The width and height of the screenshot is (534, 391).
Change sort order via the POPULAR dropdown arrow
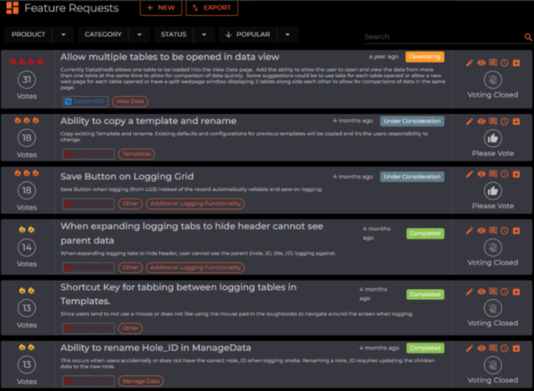[287, 34]
